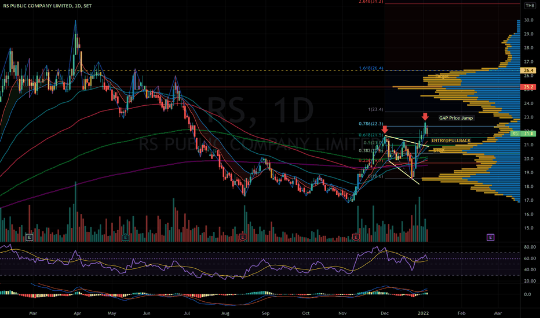This screenshot has height=318, width=540.
Task: Click the 1(23.4) Fibonacci level label
Action: (375, 110)
